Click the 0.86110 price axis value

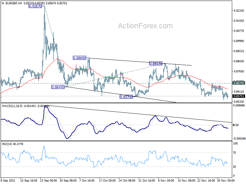239,91
